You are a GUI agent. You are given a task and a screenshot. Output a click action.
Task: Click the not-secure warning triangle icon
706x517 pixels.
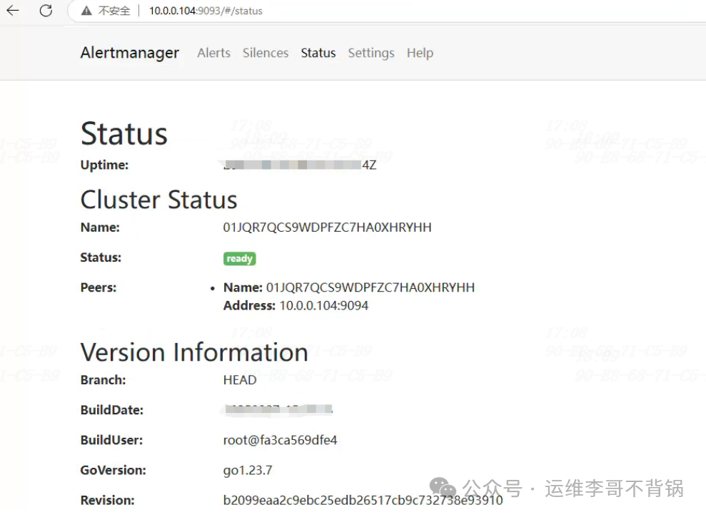tap(86, 11)
